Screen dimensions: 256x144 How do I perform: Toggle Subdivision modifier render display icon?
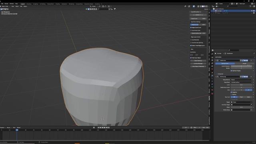[x=247, y=60]
